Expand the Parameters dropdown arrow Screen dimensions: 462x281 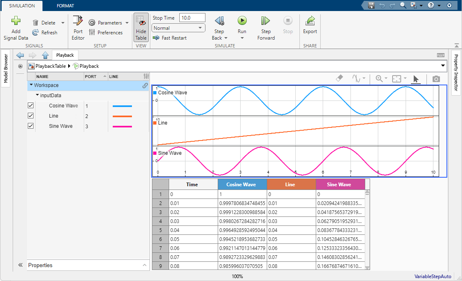click(x=127, y=23)
